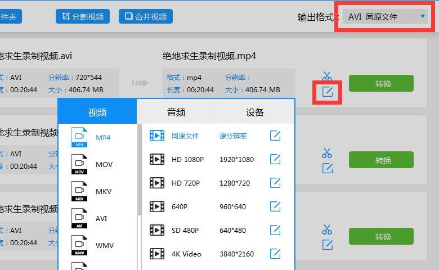439x270 pixels.
Task: Click the 1920*1080 resolution value
Action: click(x=236, y=160)
